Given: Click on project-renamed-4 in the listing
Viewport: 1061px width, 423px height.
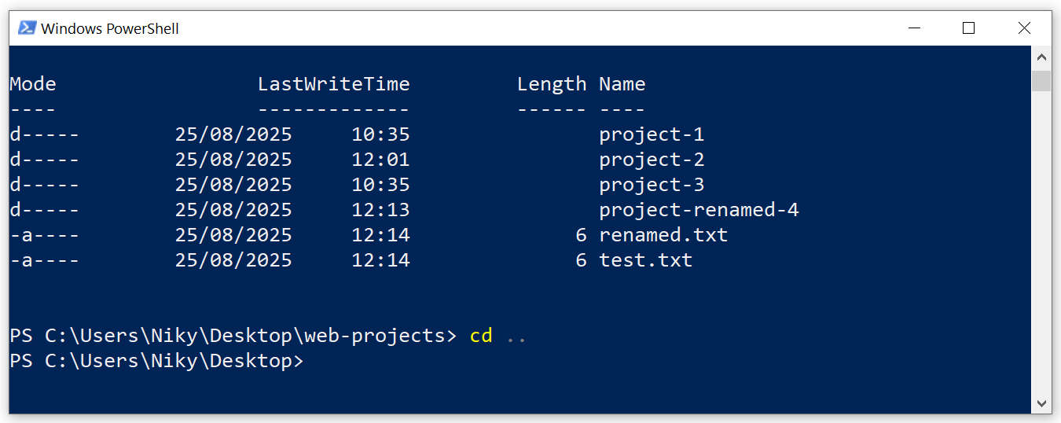Looking at the screenshot, I should 699,210.
